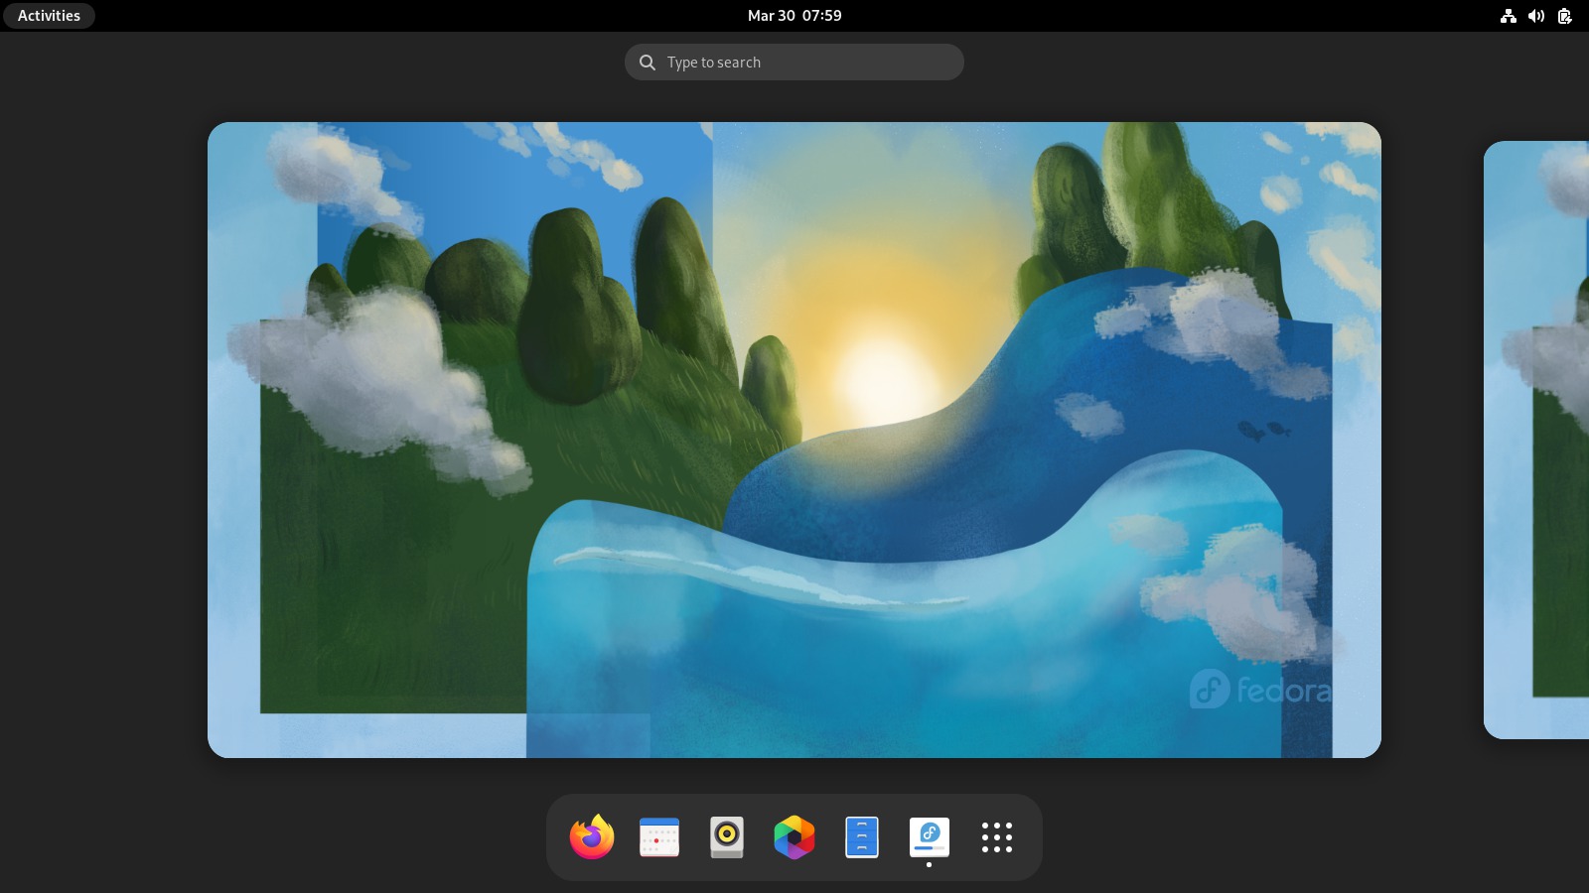Screen dimensions: 1589x893
Task: Open Rhythmbox music player
Action: 727,837
